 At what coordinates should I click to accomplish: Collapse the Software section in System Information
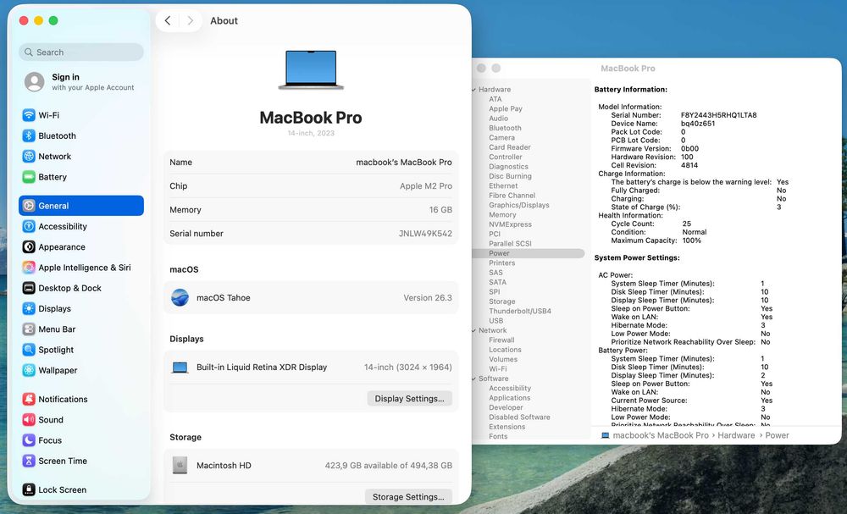pos(473,379)
